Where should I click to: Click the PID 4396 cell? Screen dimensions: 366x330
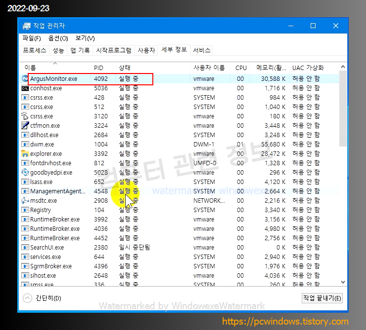(x=101, y=266)
